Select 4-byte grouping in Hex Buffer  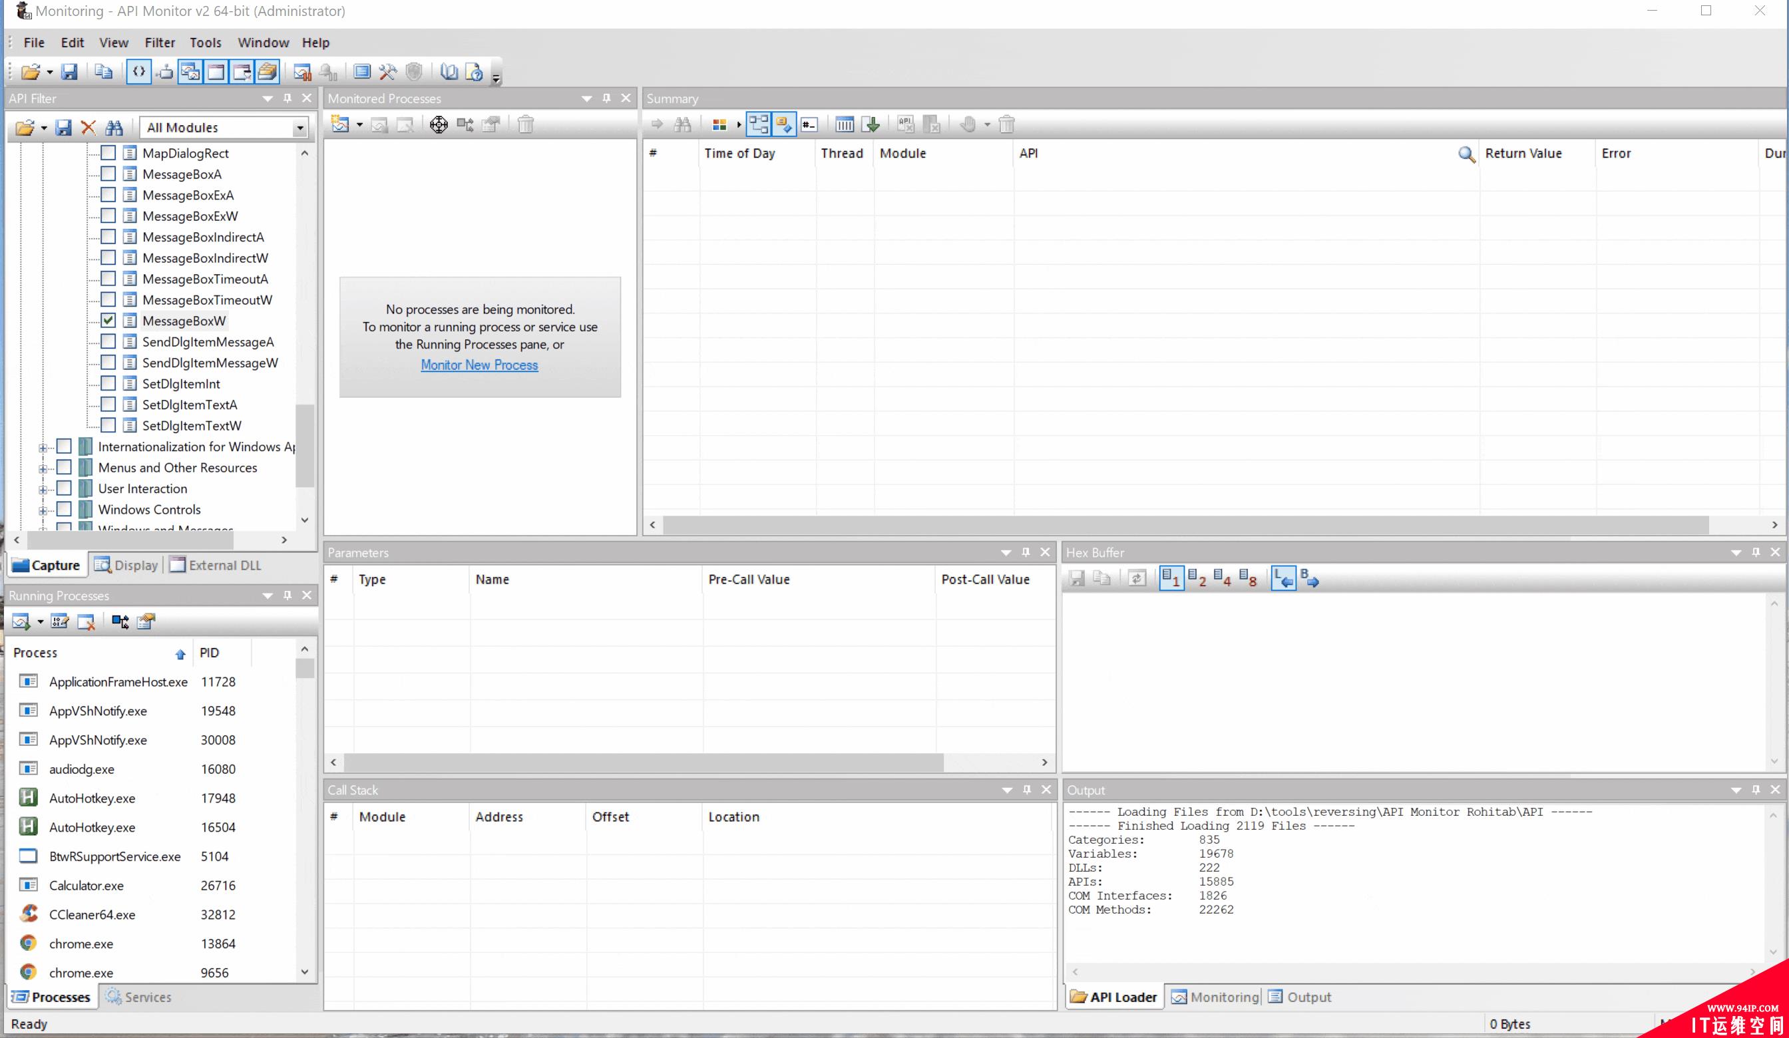click(1223, 579)
